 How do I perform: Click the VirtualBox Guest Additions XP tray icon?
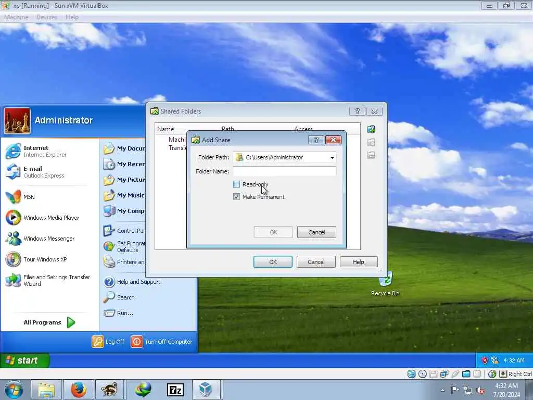[494, 360]
